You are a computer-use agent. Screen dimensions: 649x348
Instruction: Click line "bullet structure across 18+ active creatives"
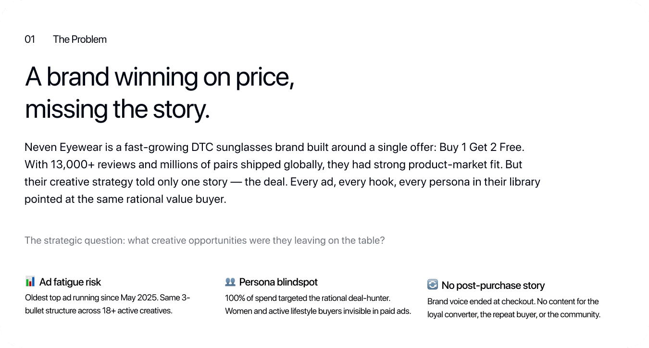[x=99, y=311]
